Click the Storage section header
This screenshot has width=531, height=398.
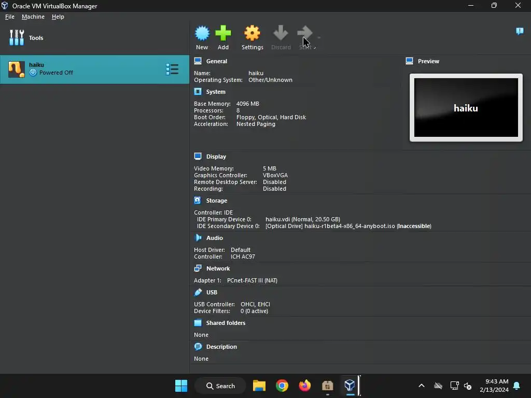click(217, 201)
